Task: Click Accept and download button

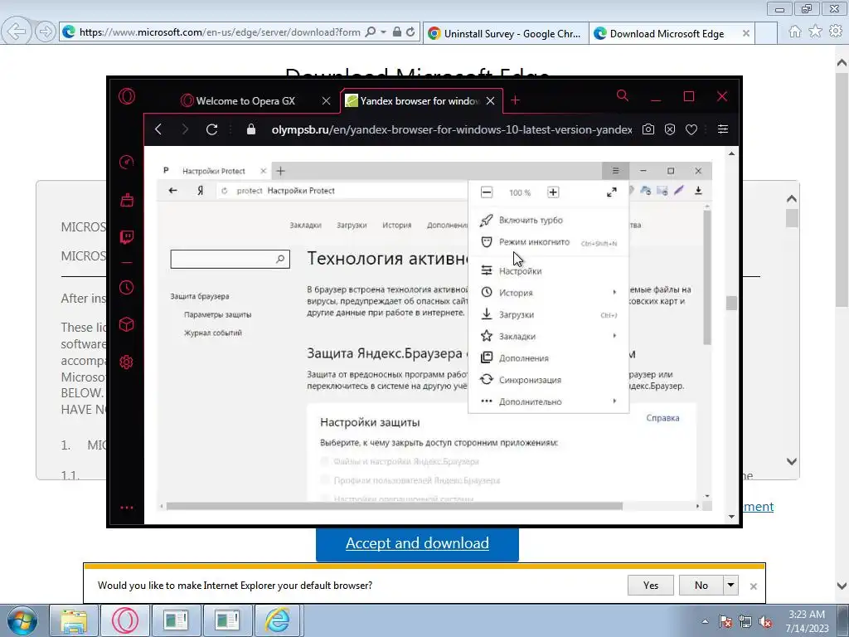Action: 417,543
